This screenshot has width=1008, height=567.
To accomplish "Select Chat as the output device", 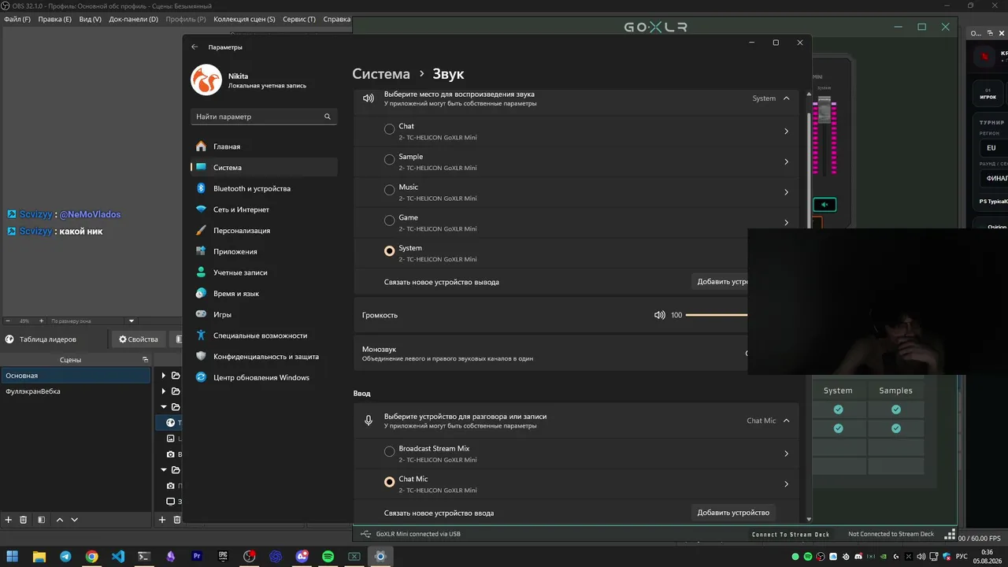I will pyautogui.click(x=389, y=130).
